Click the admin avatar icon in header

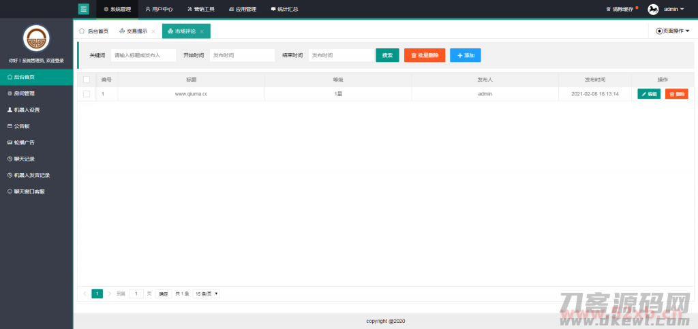click(652, 9)
